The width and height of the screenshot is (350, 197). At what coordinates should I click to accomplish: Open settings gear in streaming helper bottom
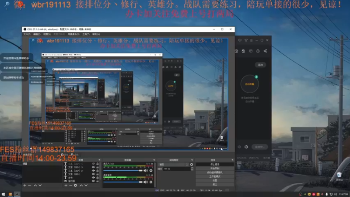[246, 147]
